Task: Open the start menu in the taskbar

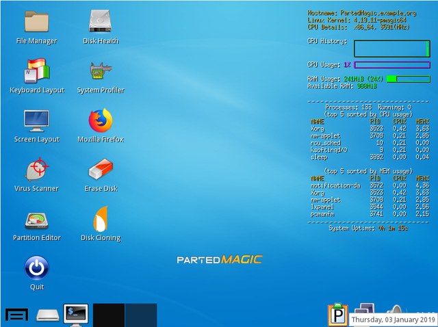Action: (x=16, y=315)
